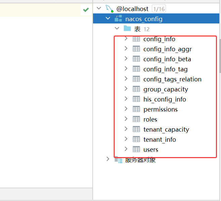Select the @localhost data source label

[x=132, y=9]
